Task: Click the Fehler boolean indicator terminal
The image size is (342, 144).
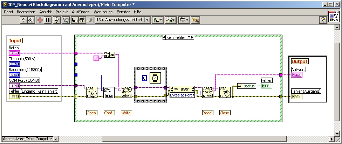Action: pyautogui.click(x=267, y=86)
